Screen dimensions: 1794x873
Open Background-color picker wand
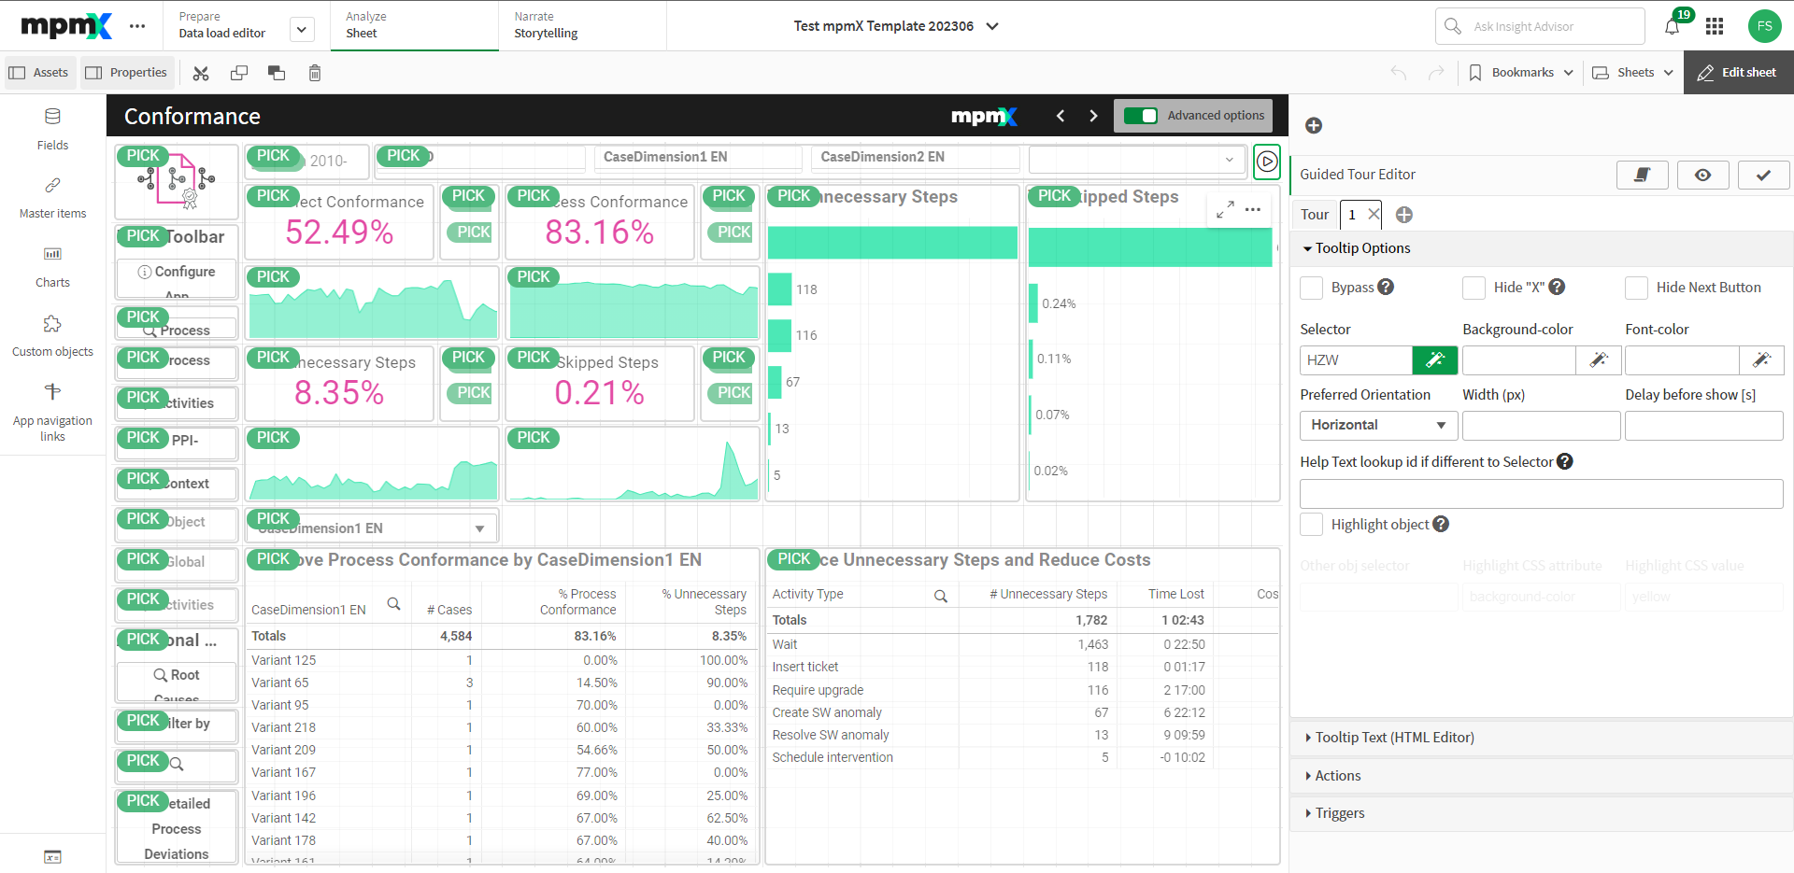click(x=1598, y=359)
